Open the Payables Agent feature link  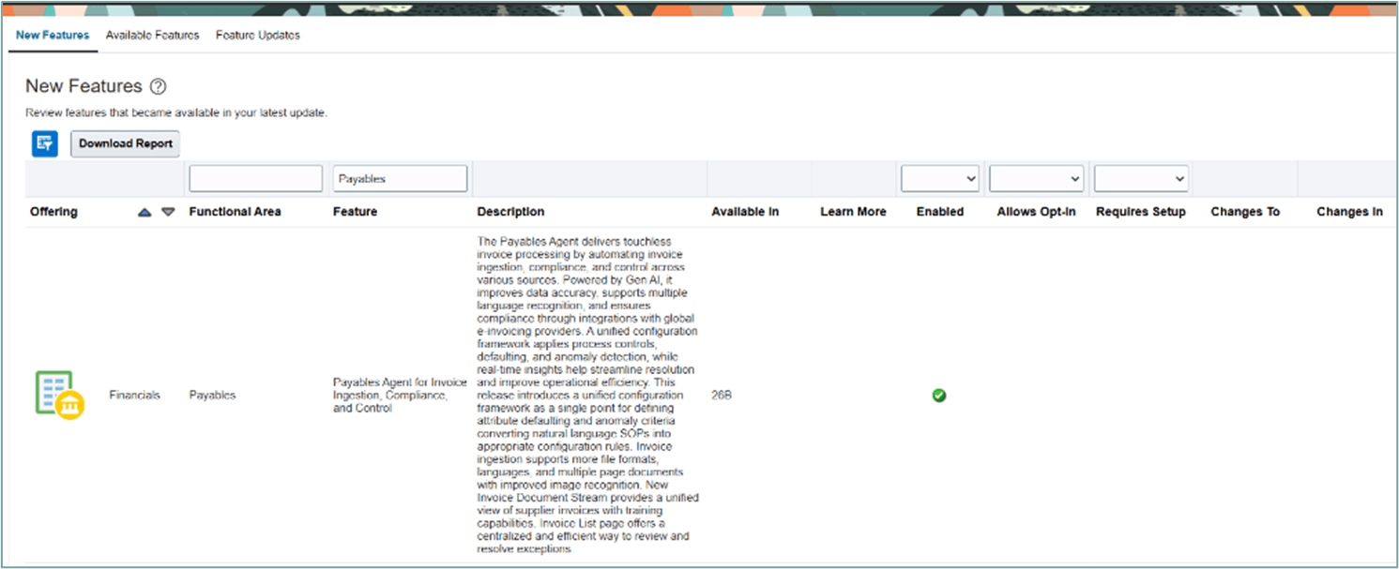pyautogui.click(x=399, y=395)
